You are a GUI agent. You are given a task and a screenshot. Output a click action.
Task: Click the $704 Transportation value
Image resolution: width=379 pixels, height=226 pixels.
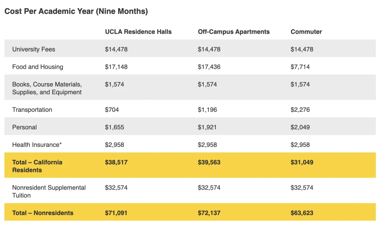click(112, 110)
